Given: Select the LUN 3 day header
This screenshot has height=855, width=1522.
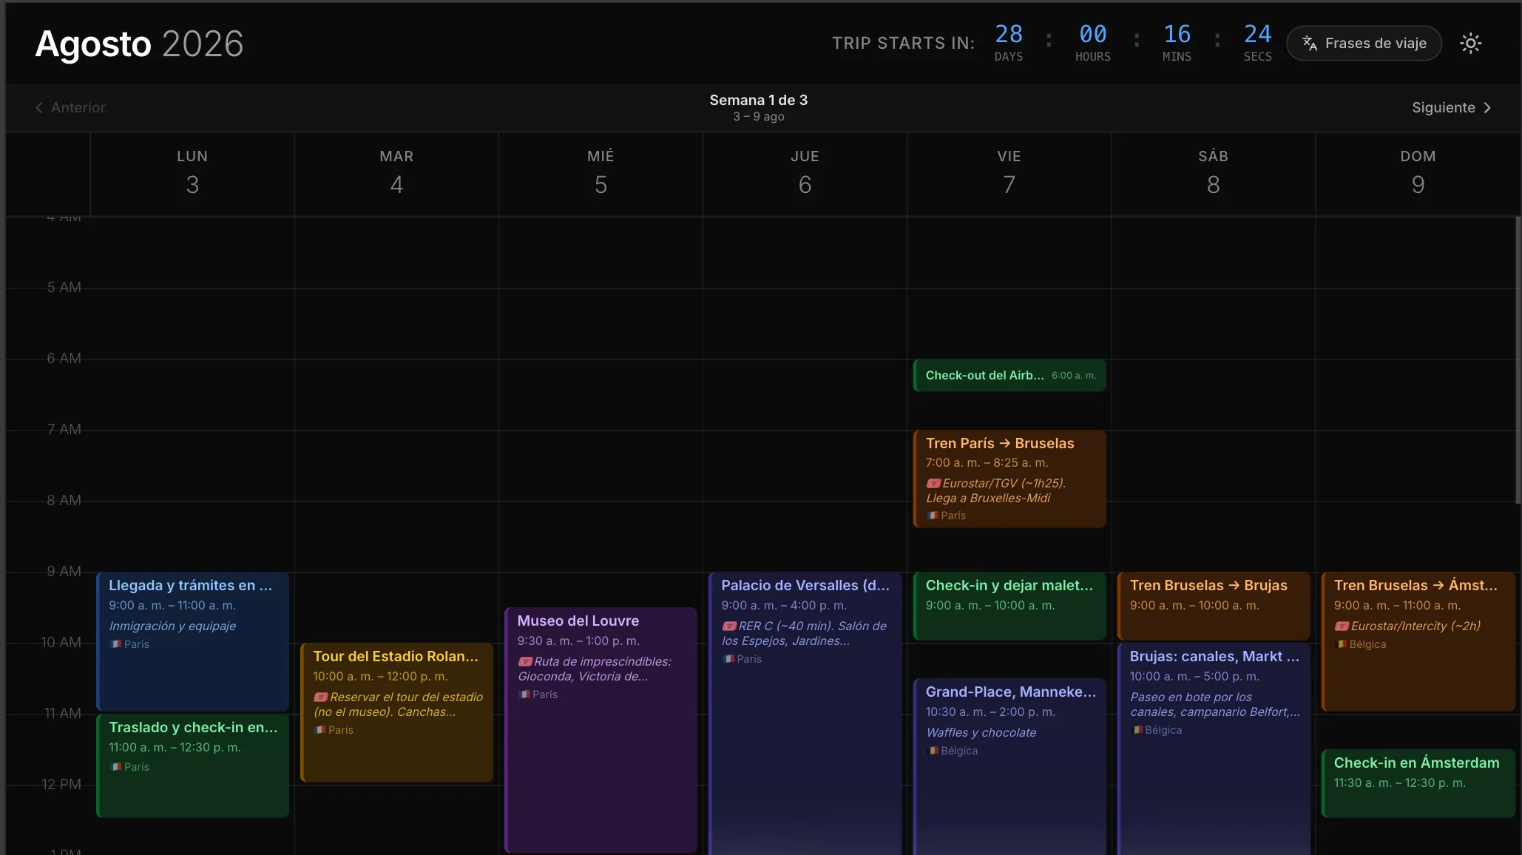Looking at the screenshot, I should [192, 173].
